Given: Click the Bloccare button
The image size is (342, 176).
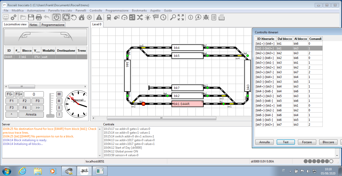Looking at the screenshot, I should point(328,142).
